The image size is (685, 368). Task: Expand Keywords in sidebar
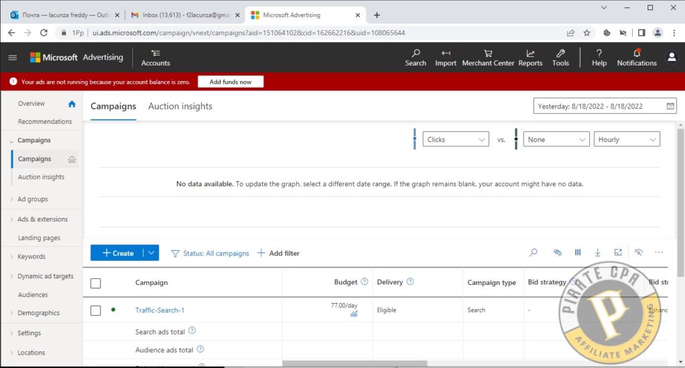pos(11,257)
